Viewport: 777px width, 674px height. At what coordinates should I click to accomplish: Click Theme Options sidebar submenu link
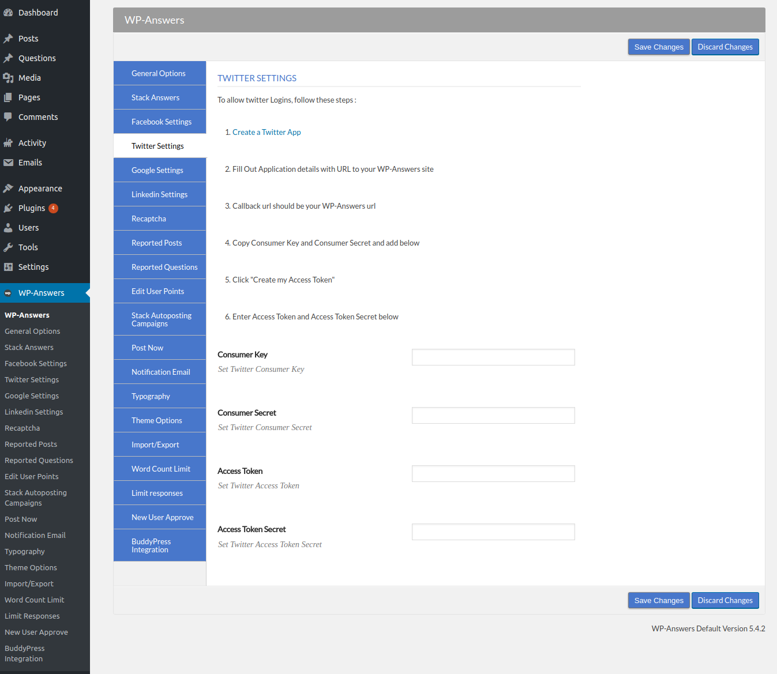click(31, 568)
